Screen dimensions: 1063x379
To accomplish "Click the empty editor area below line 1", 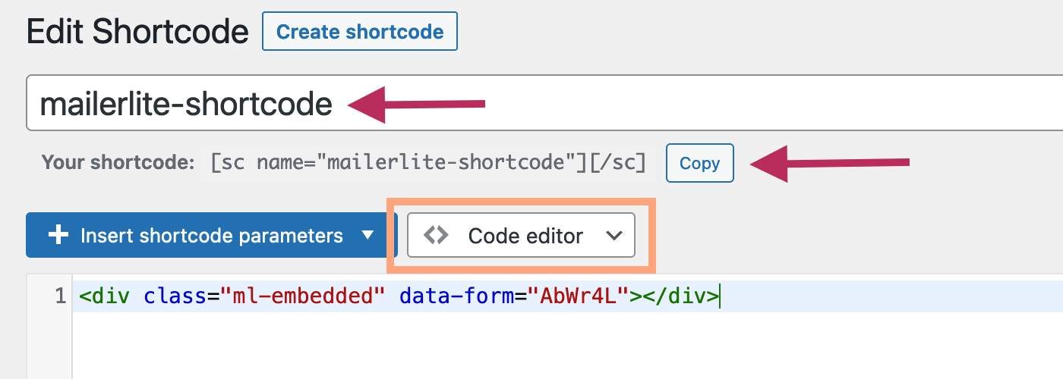I will coord(567,345).
